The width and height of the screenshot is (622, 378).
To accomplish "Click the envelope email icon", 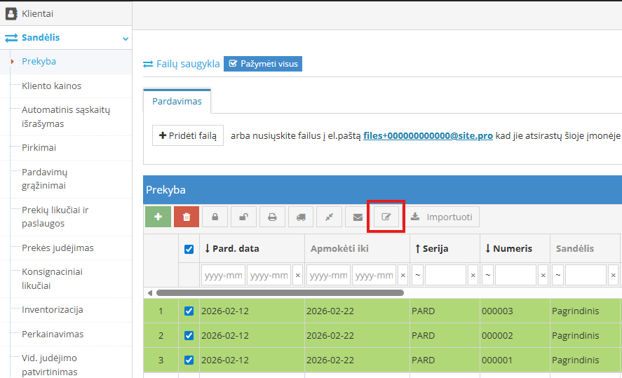I will click(x=358, y=217).
